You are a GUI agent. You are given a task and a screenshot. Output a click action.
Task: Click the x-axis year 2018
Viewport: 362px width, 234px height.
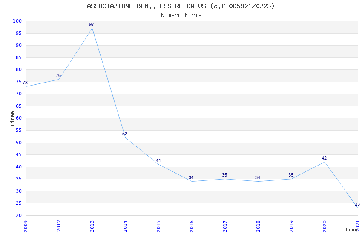click(x=259, y=226)
